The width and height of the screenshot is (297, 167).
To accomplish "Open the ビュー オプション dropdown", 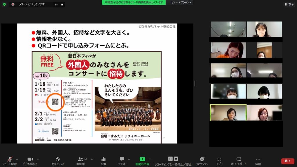I will [x=181, y=2].
